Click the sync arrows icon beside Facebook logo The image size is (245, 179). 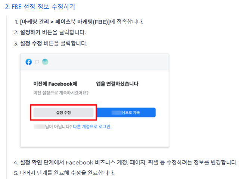pos(37,62)
